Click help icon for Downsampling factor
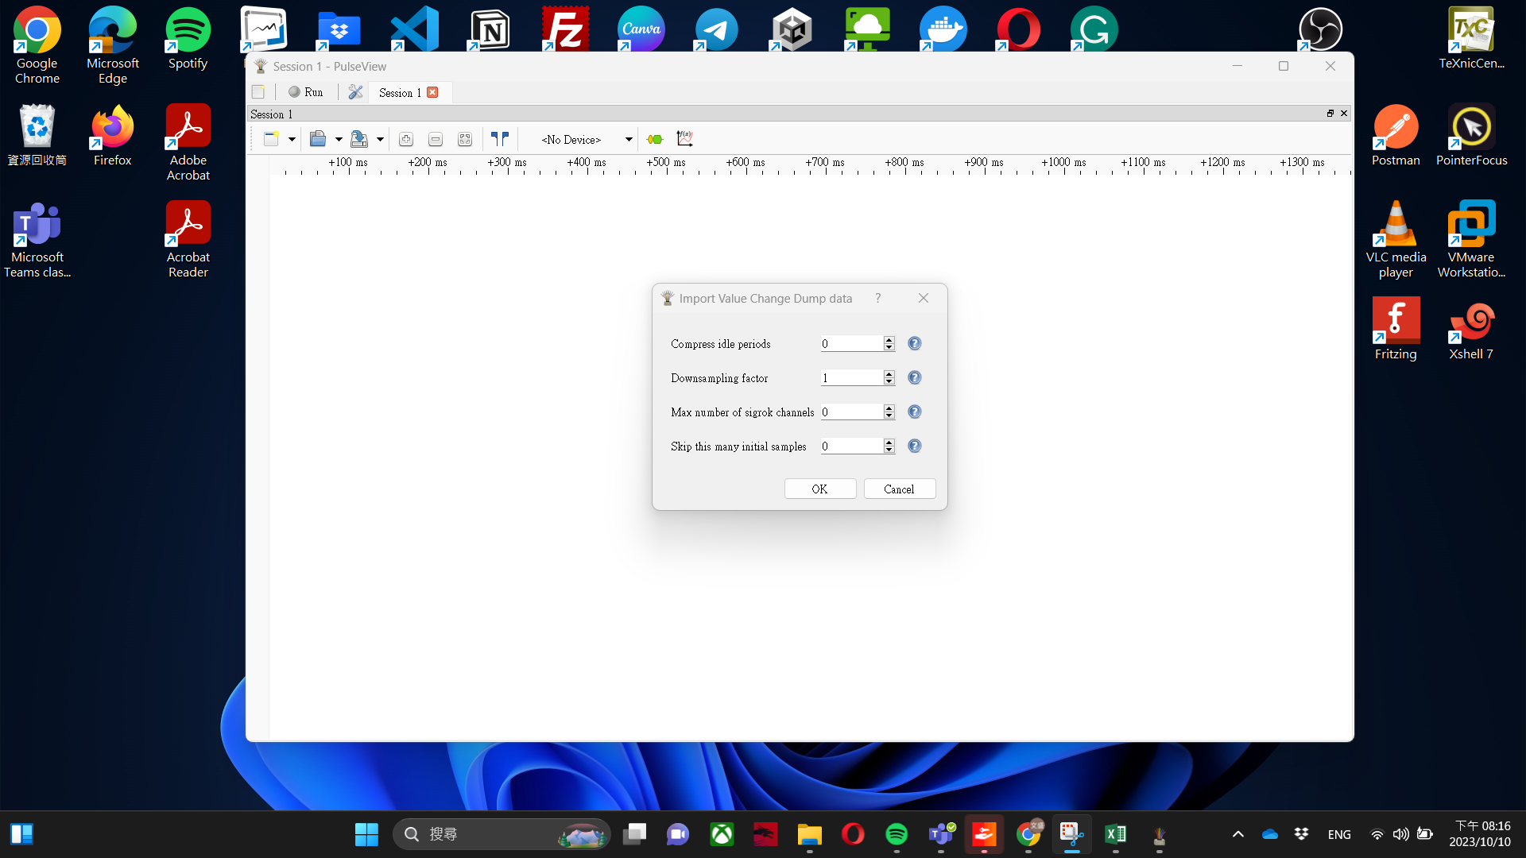This screenshot has height=858, width=1526. [915, 378]
